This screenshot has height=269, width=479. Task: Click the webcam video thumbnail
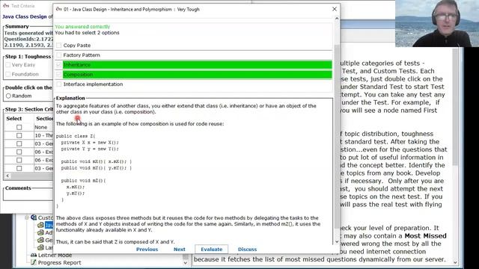[437, 23]
